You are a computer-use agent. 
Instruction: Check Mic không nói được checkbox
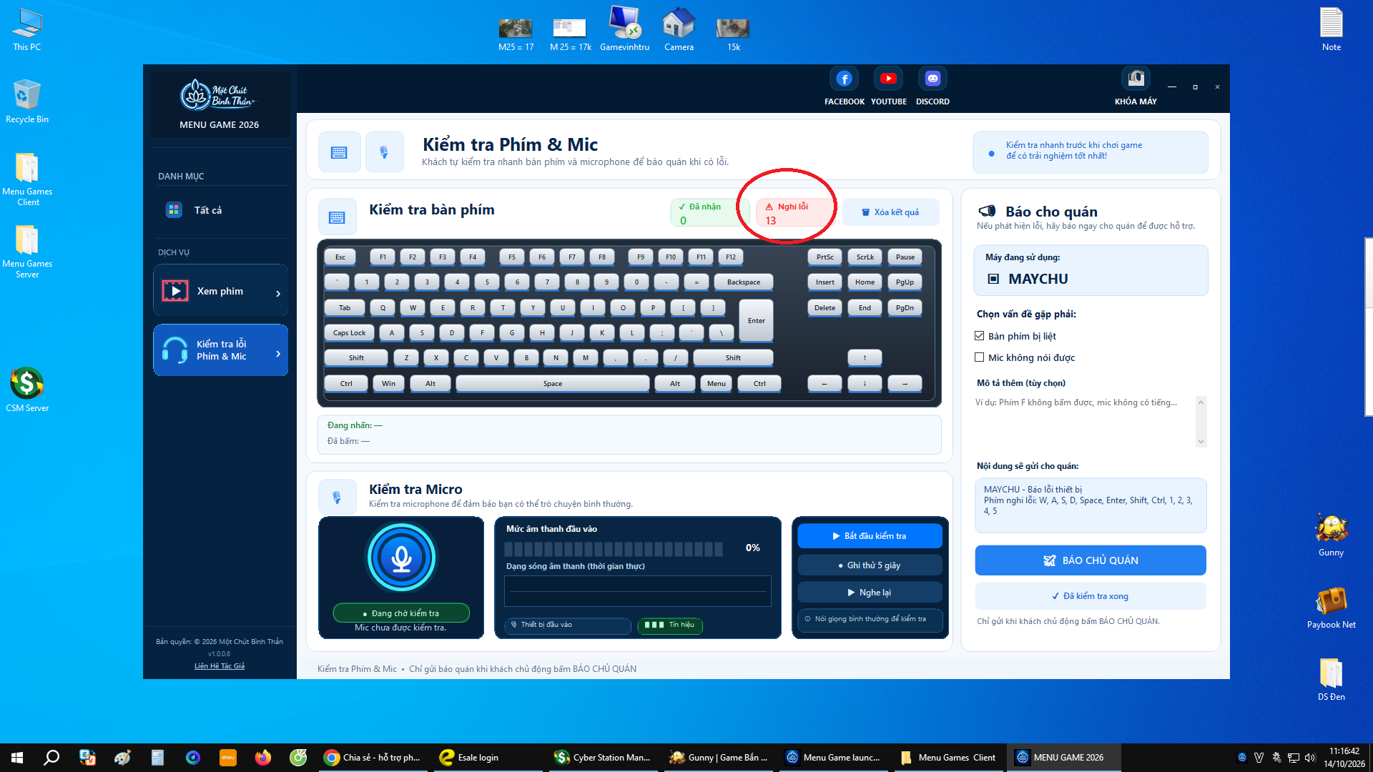(980, 357)
